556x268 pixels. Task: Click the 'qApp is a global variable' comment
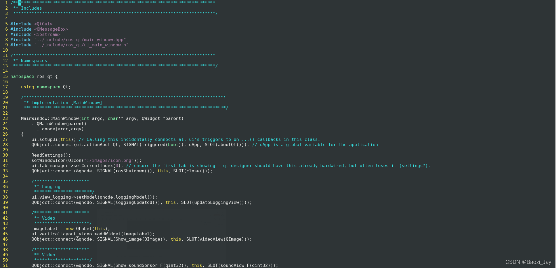(x=315, y=145)
